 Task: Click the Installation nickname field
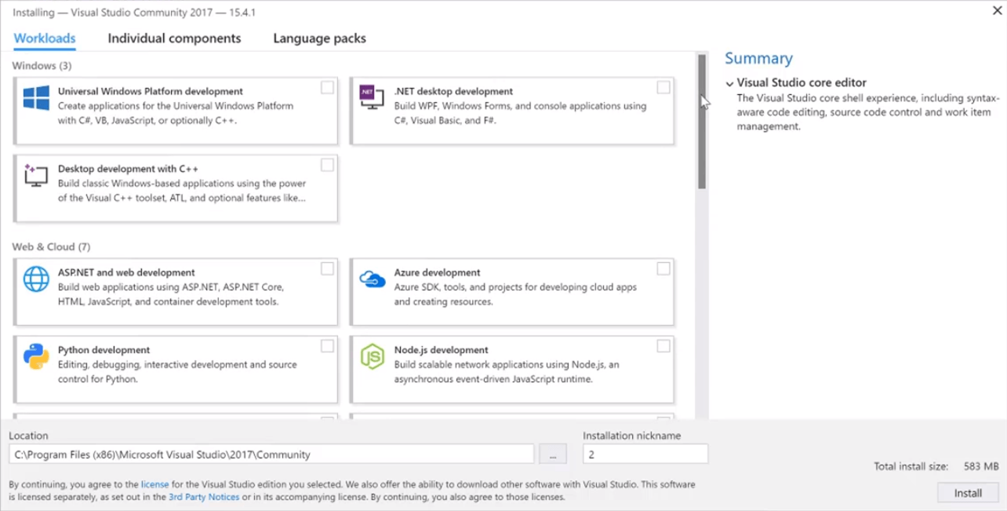[x=645, y=454]
